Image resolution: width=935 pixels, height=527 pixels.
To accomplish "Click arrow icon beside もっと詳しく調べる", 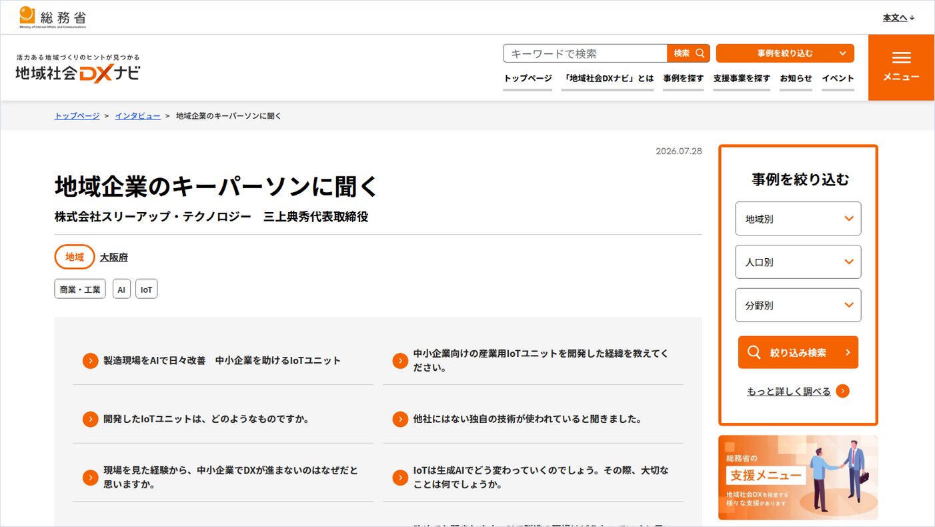I will [x=843, y=391].
